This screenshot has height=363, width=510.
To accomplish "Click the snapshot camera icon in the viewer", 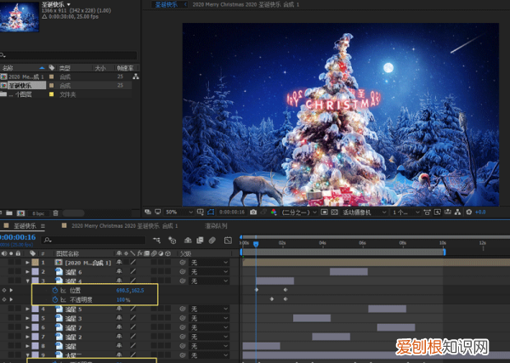I will pos(253,212).
